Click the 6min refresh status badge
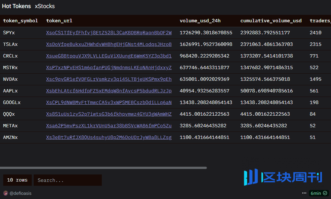The height and width of the screenshot is (199, 331). 319,193
